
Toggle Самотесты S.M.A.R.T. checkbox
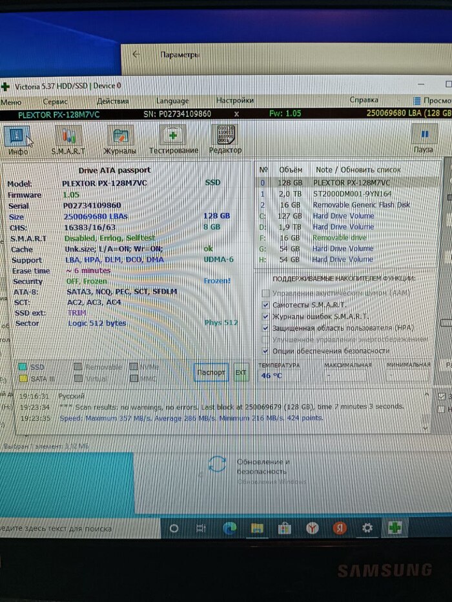265,305
